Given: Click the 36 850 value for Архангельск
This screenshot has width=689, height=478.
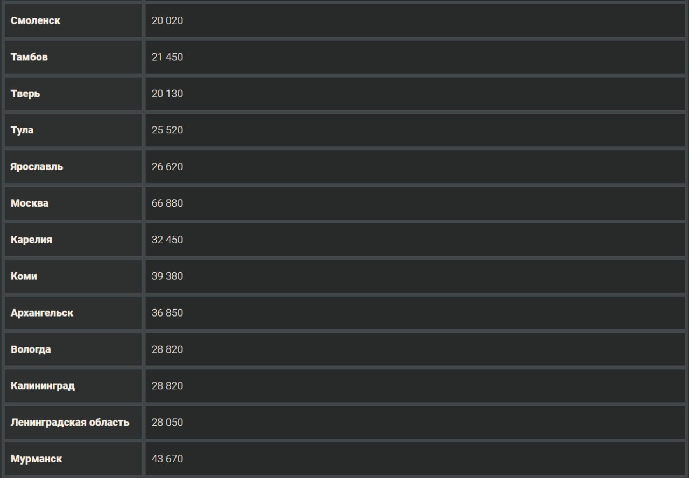Looking at the screenshot, I should (167, 313).
